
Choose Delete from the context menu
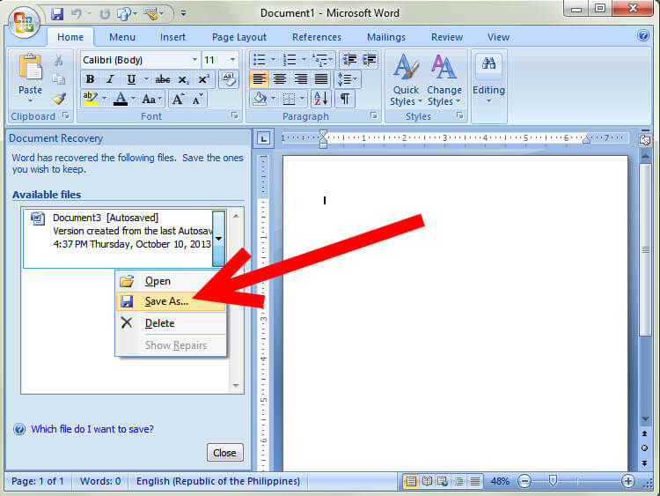pos(171,323)
